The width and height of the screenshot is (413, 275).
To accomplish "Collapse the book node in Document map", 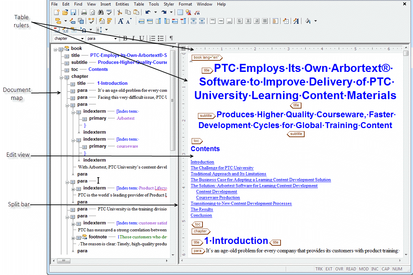I will coord(55,50).
